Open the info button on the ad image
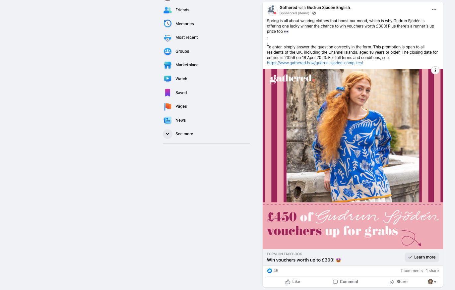Screen dimensions: 455x290 click(x=435, y=70)
